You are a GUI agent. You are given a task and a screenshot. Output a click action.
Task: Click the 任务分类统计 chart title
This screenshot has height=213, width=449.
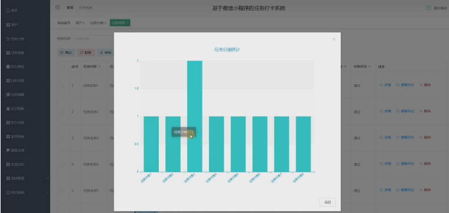[x=227, y=50]
